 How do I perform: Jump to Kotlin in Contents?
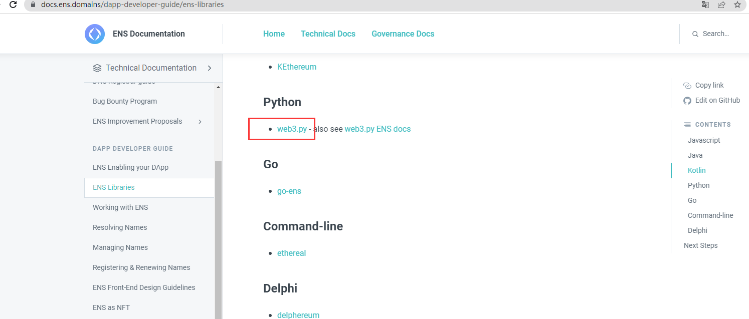[x=696, y=170]
